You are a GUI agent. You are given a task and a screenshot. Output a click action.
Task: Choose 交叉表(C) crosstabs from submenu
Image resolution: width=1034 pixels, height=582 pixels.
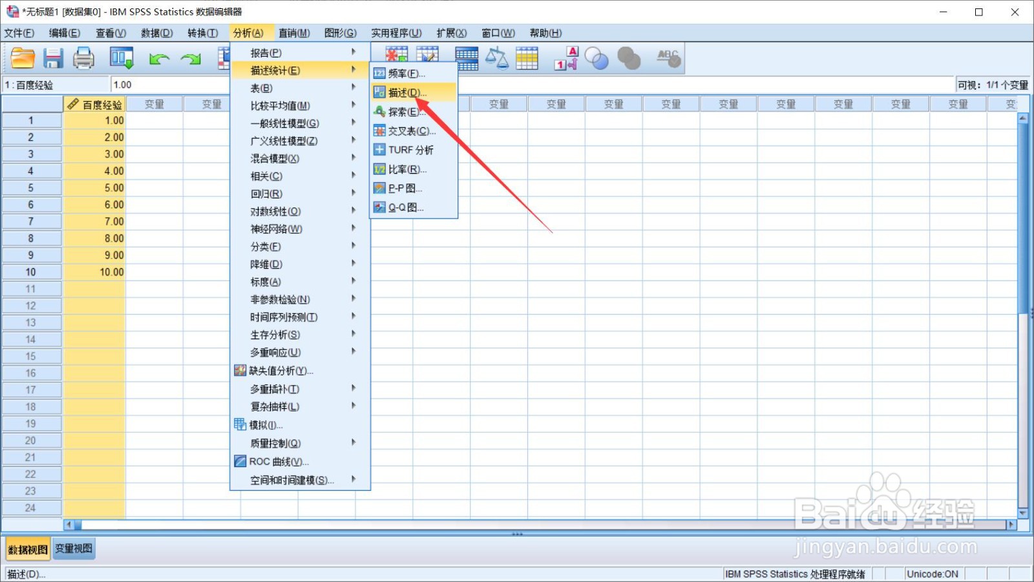pos(414,131)
